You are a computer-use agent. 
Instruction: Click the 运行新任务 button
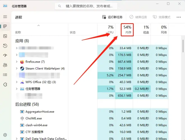(112, 17)
